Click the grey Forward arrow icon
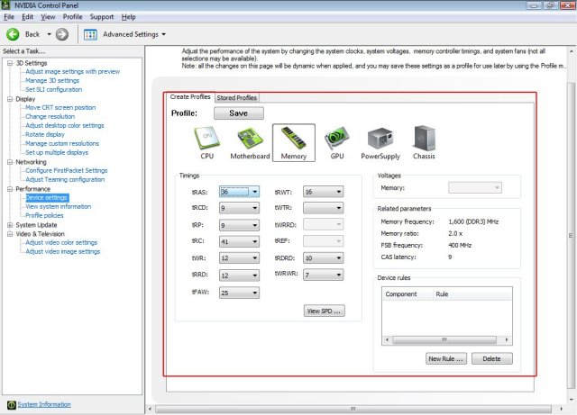Screen dimensions: 577x415 coord(62,34)
